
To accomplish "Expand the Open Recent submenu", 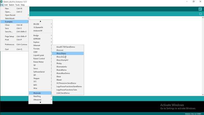I will click(15, 15).
